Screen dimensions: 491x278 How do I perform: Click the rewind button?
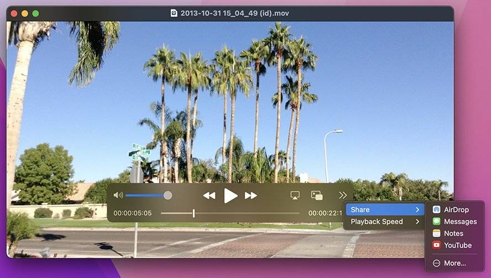(209, 196)
